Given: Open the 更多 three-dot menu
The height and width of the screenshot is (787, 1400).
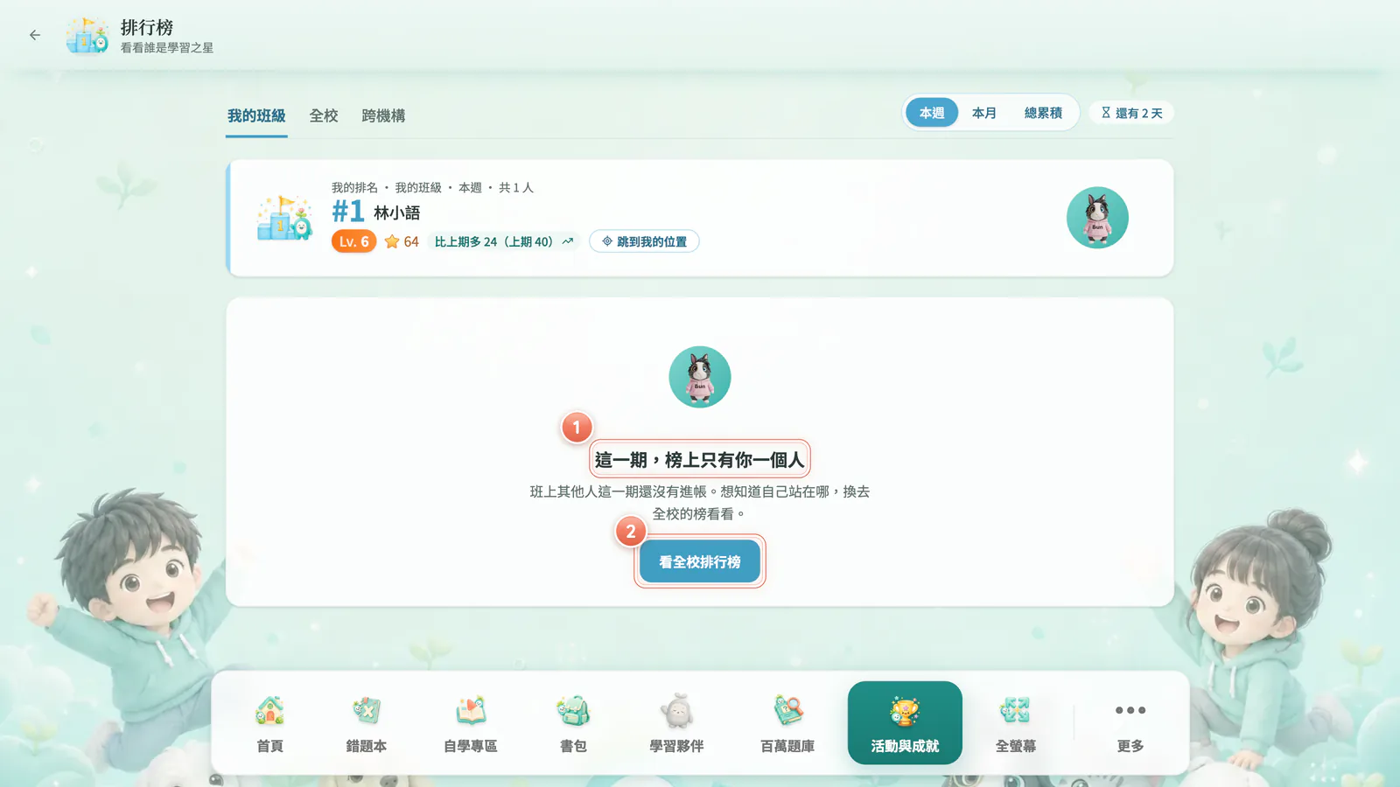Looking at the screenshot, I should click(x=1130, y=723).
